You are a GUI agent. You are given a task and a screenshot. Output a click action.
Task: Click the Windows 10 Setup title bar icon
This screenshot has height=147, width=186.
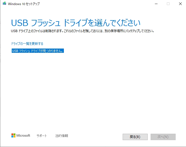pos(4,3)
